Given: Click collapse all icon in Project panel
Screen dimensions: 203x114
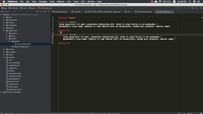Looking at the screenshot, I should (x=41, y=12).
